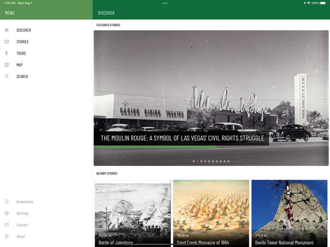The image size is (330, 247).
Task: Select the seventh carousel page dot
Action: (x=217, y=161)
